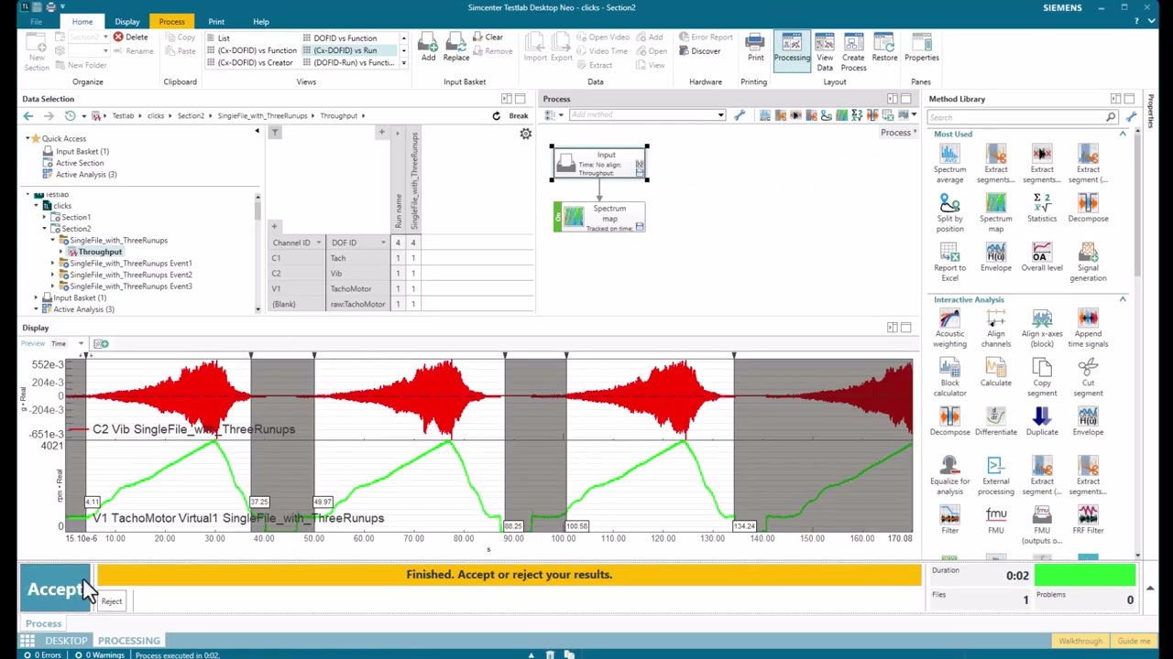Open the Add method dropdown
Image resolution: width=1173 pixels, height=659 pixels.
720,115
